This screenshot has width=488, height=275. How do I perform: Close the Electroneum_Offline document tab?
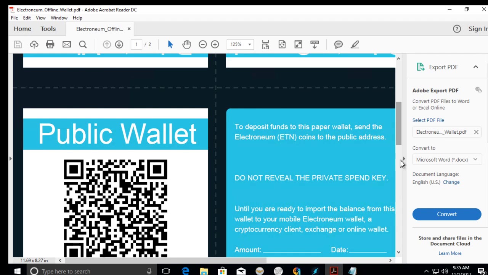[129, 29]
